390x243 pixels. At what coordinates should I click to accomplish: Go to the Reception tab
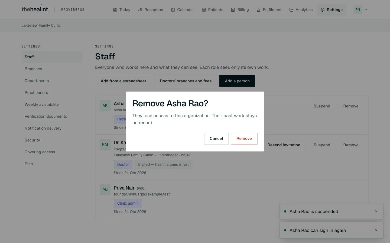[x=150, y=10]
